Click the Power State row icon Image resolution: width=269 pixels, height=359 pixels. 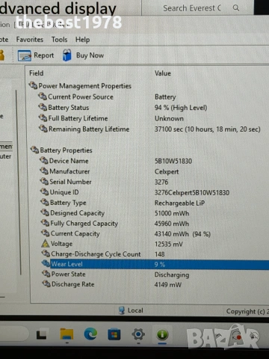pos(46,274)
